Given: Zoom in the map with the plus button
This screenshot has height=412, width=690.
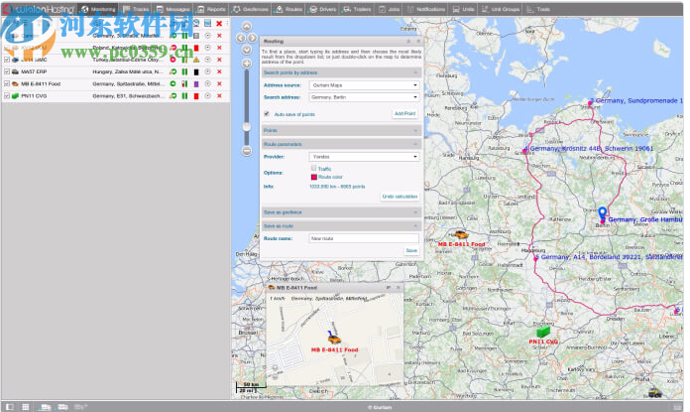Looking at the screenshot, I should coord(247,64).
